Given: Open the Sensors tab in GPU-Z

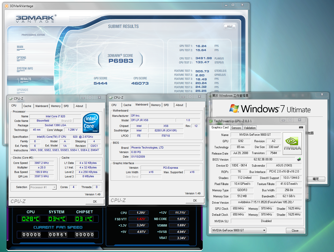Looking at the screenshot, I should tap(236, 128).
